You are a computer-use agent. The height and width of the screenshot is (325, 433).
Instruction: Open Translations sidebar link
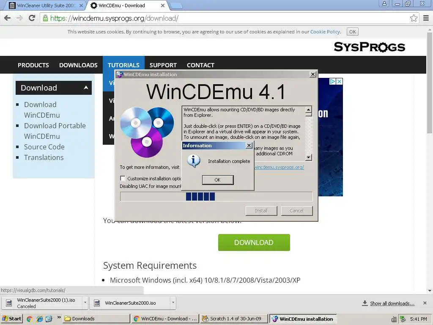tap(44, 157)
